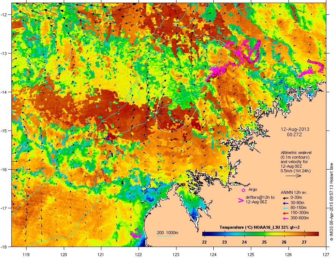Click the '300-600m' depth label

coord(299,218)
